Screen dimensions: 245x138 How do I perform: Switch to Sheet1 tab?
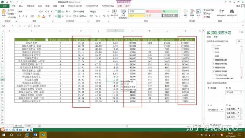[x=29, y=126]
